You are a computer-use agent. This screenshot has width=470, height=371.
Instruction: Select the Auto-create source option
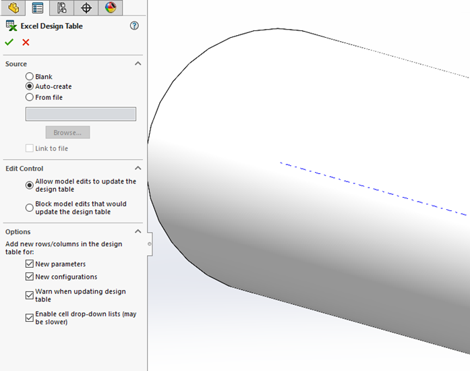30,86
